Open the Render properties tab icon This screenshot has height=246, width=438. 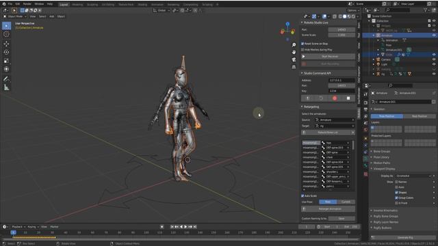coord(365,102)
